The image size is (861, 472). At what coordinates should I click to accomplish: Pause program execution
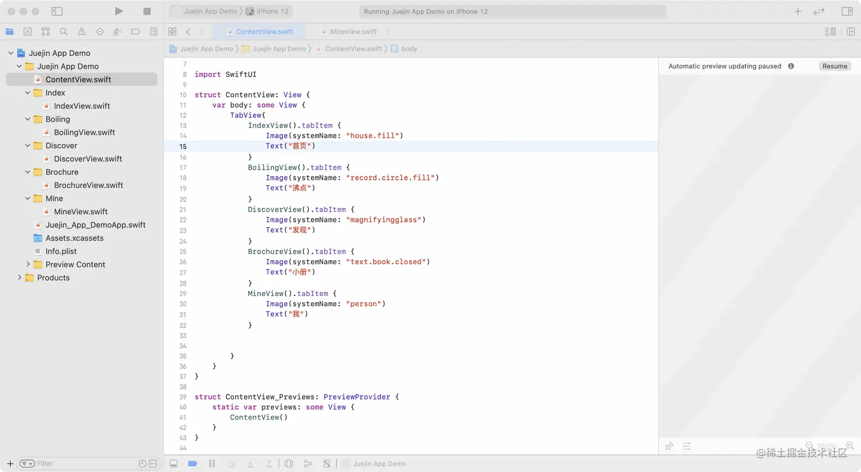coord(212,463)
